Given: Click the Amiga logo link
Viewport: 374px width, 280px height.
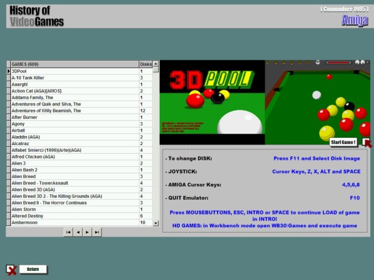Looking at the screenshot, I should (x=355, y=20).
